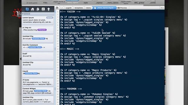Click the '.magic products category menu' line
The height and width of the screenshot is (105, 188).
tap(94, 73)
